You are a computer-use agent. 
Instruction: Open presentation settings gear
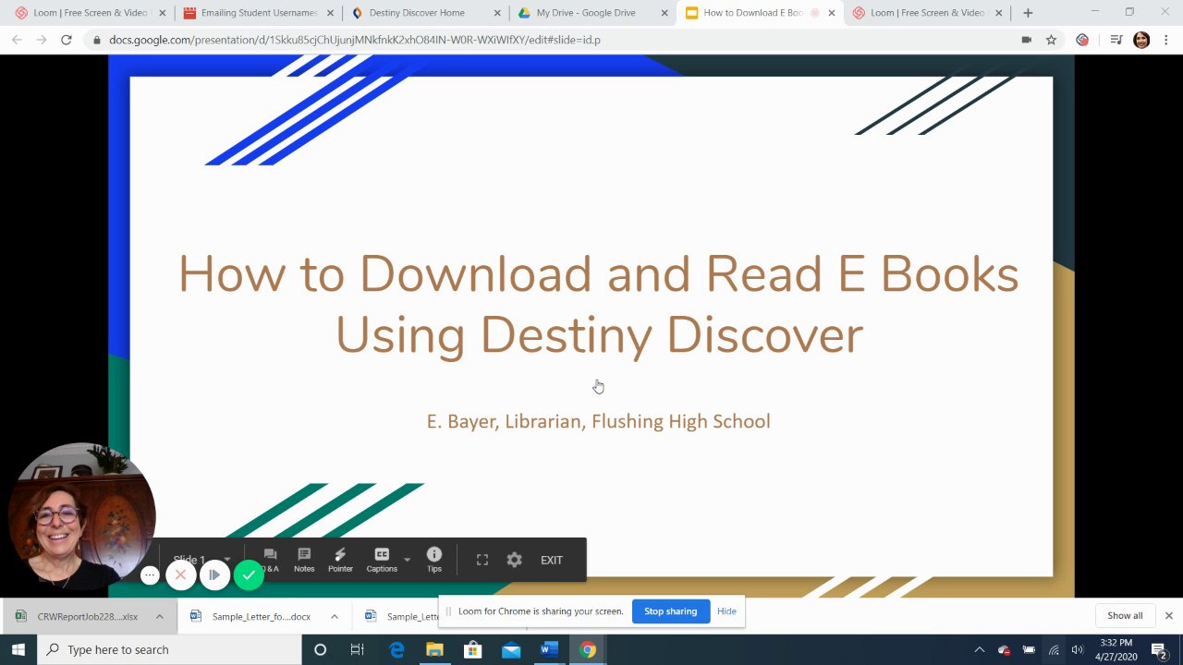coord(515,560)
